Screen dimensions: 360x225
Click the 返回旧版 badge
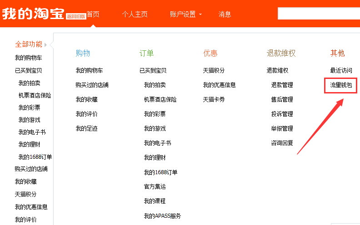pos(76,16)
